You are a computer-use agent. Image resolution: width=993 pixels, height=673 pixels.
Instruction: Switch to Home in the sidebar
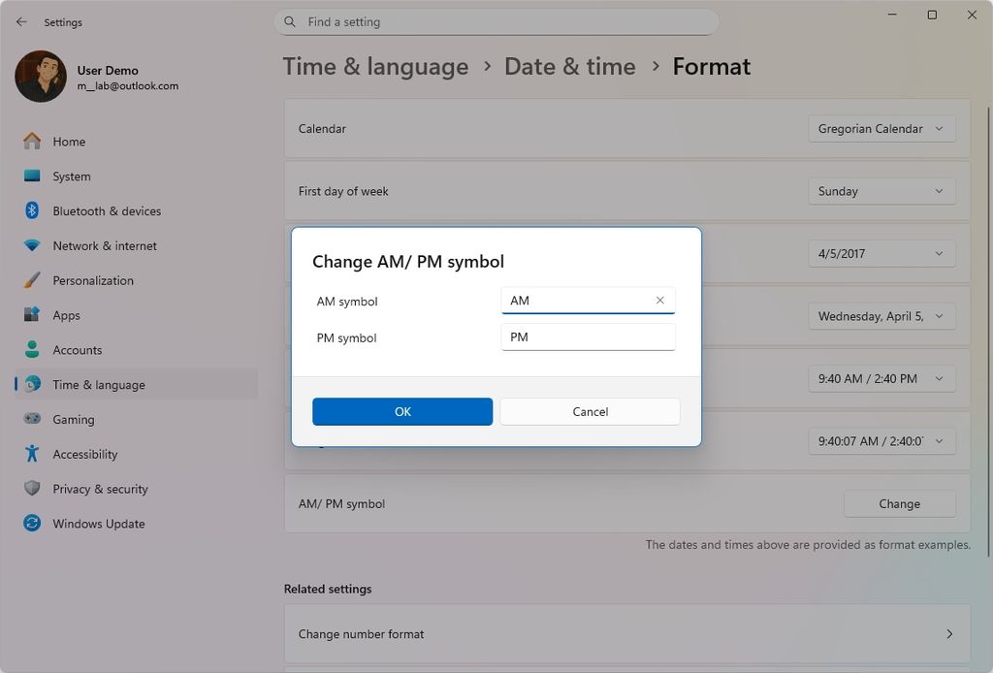coord(69,141)
